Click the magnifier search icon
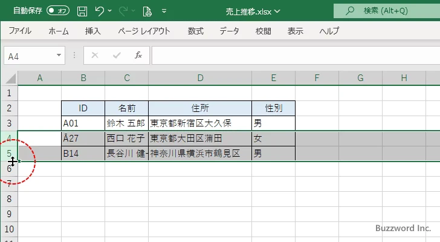 click(x=349, y=11)
